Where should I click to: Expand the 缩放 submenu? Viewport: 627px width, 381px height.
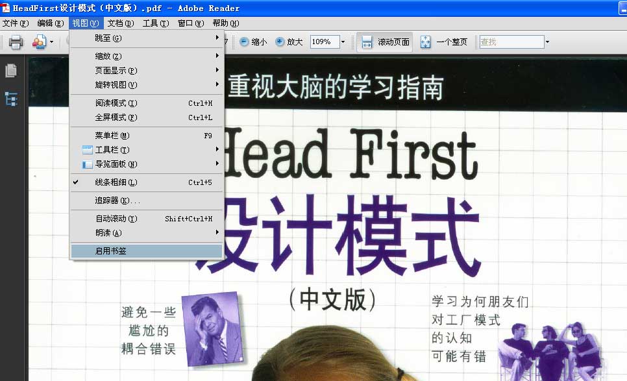click(146, 56)
